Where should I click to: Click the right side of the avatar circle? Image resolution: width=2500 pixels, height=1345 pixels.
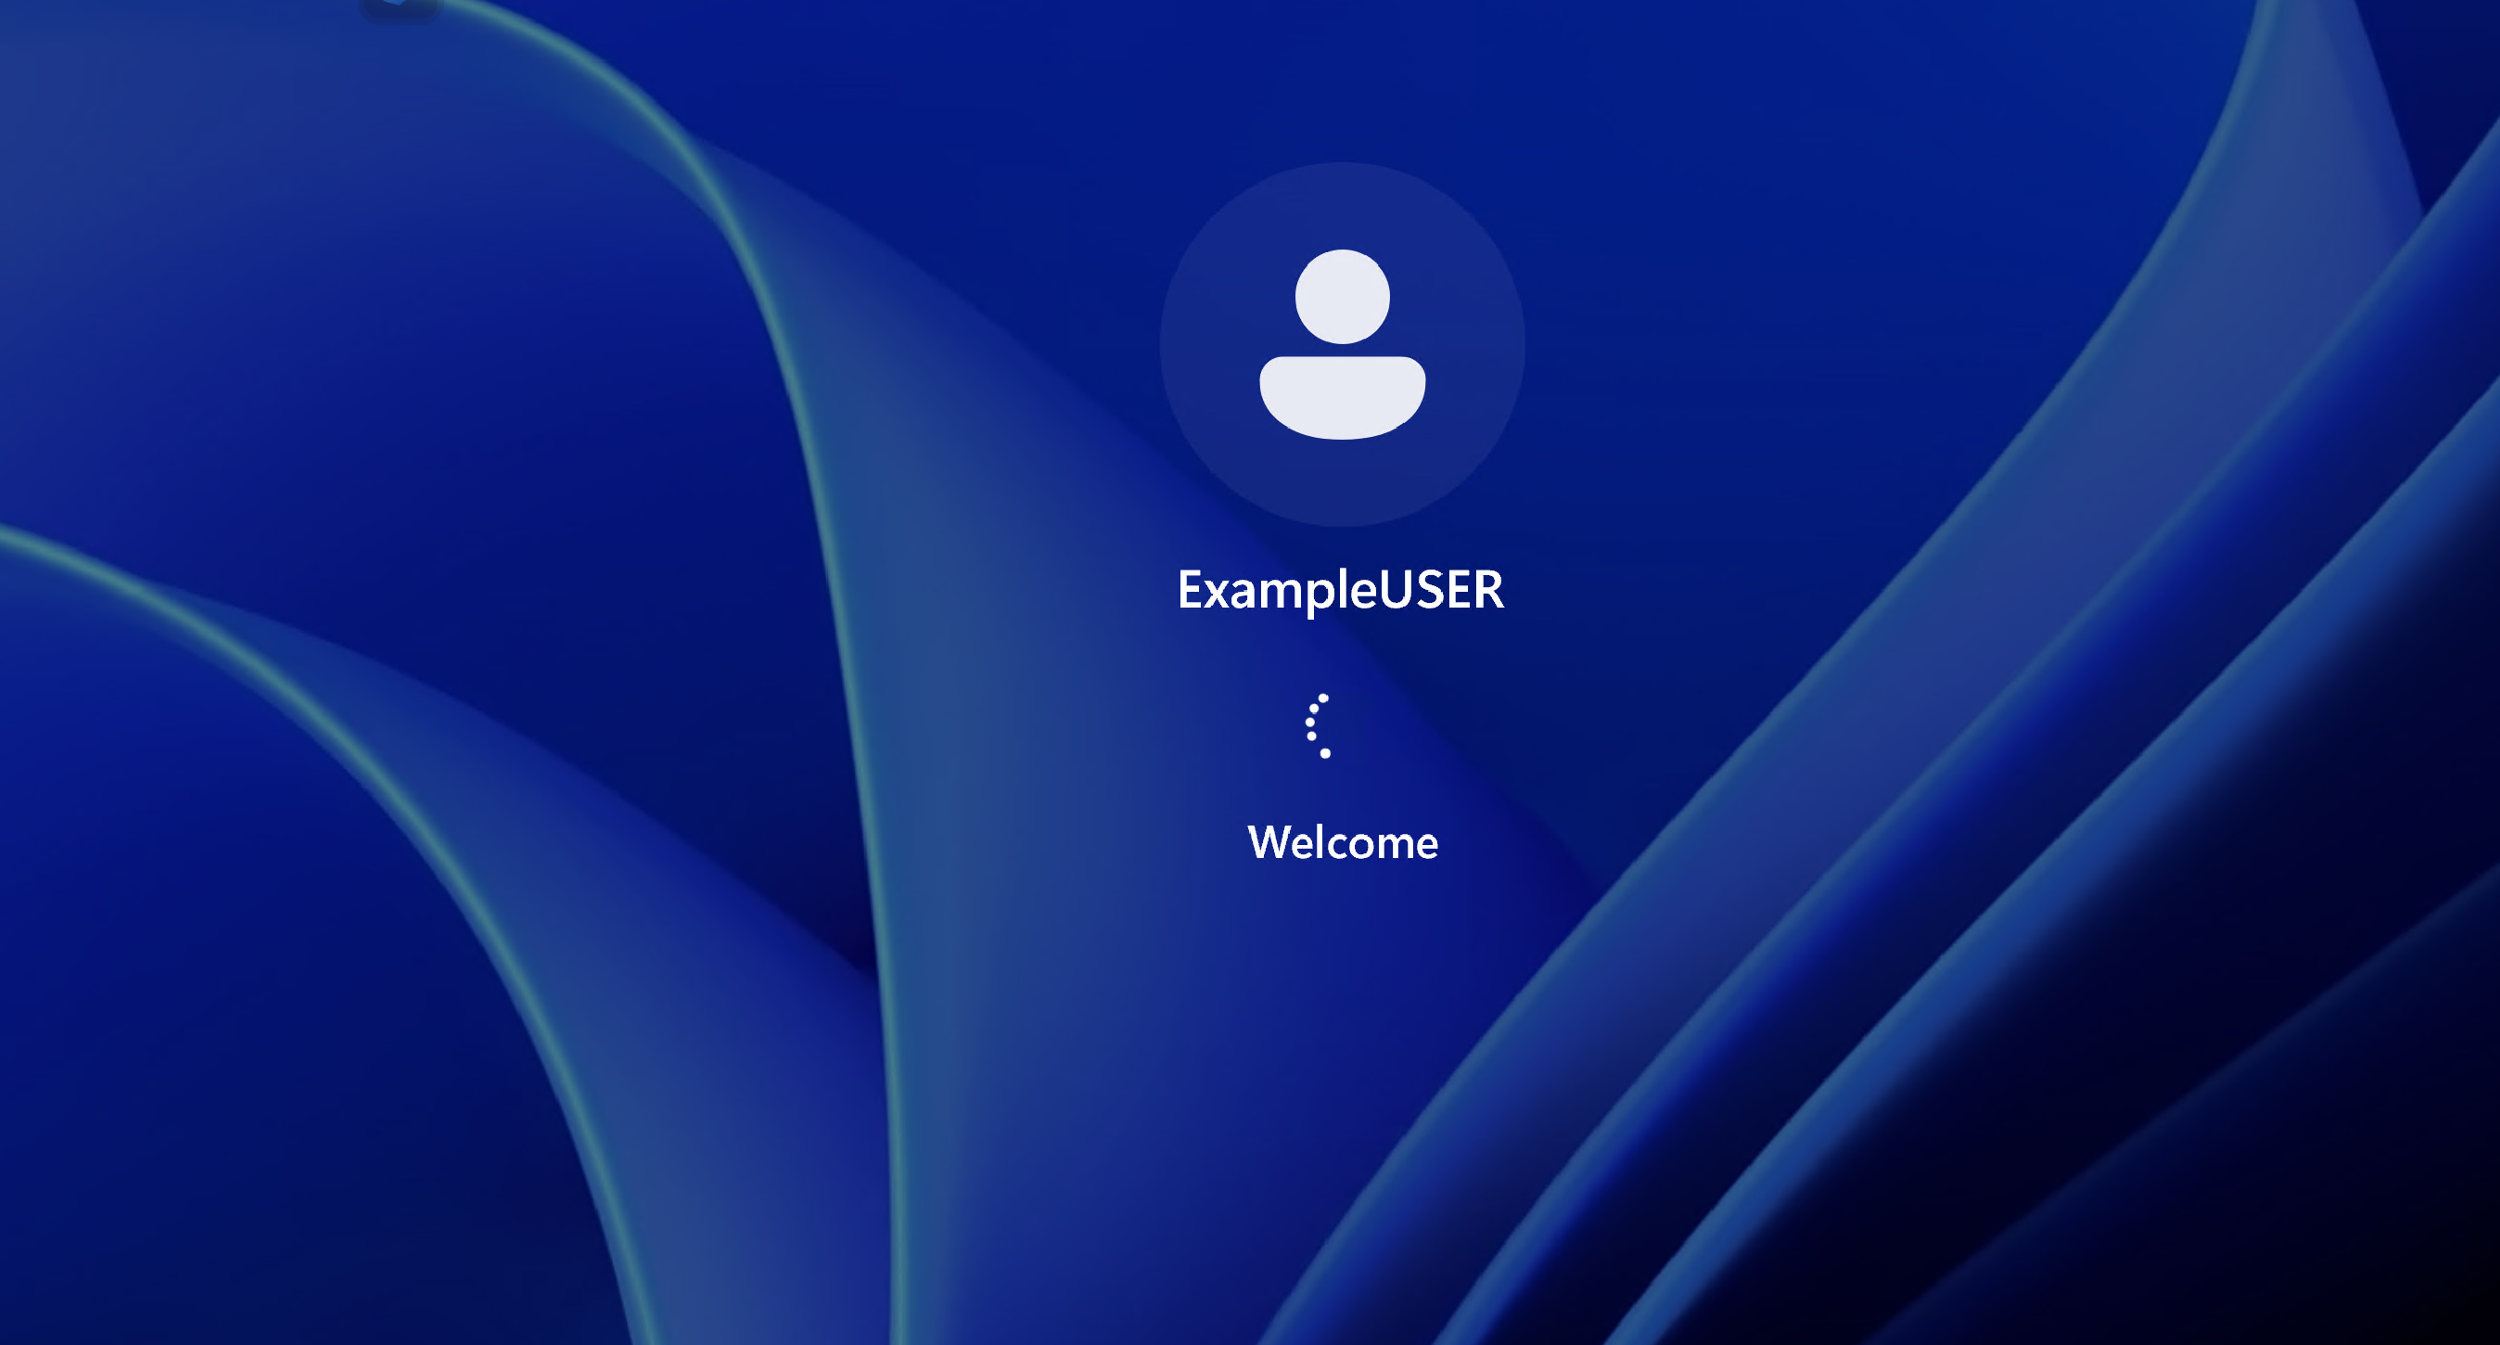point(1485,345)
